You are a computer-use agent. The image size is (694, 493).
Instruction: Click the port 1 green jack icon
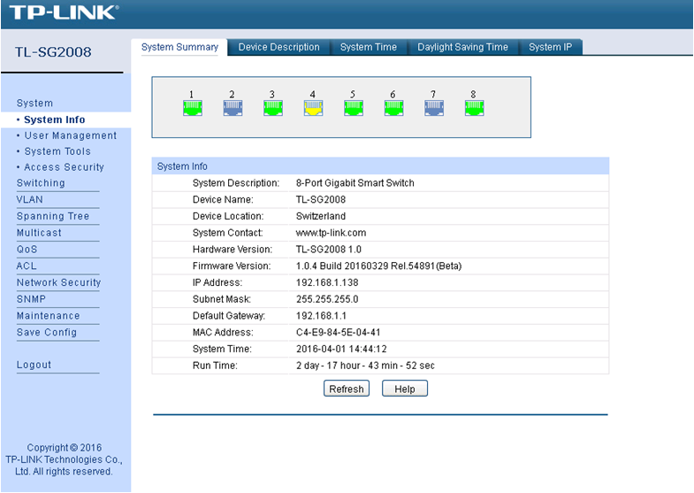193,108
